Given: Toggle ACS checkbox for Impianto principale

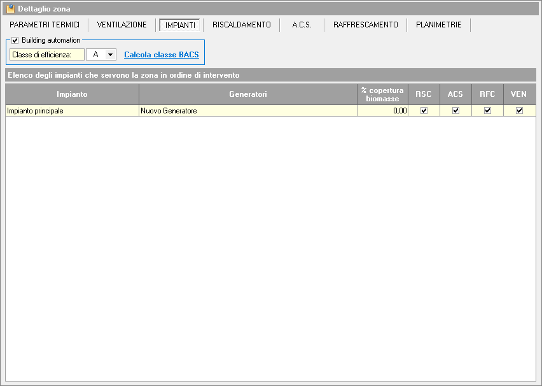Looking at the screenshot, I should click(x=455, y=111).
